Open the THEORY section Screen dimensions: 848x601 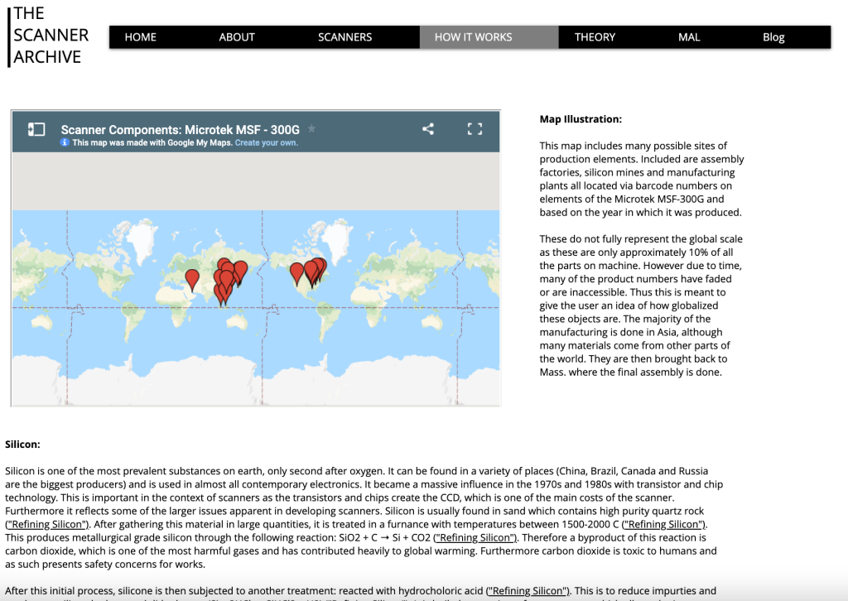(595, 37)
